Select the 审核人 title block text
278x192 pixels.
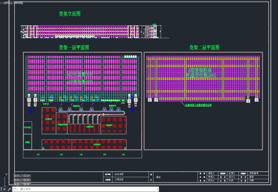click(212, 177)
